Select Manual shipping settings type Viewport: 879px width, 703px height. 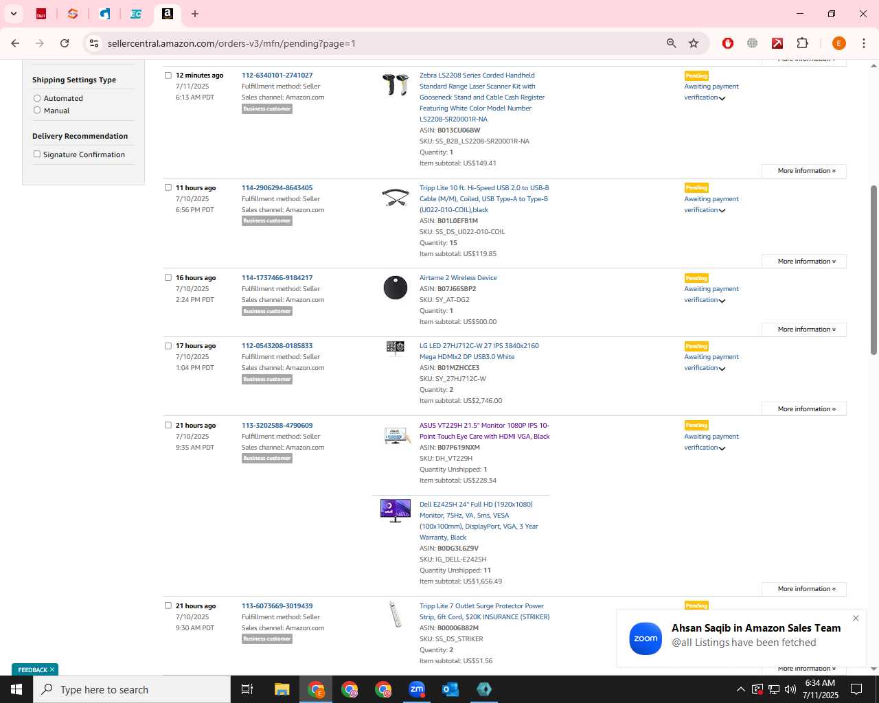pyautogui.click(x=37, y=110)
